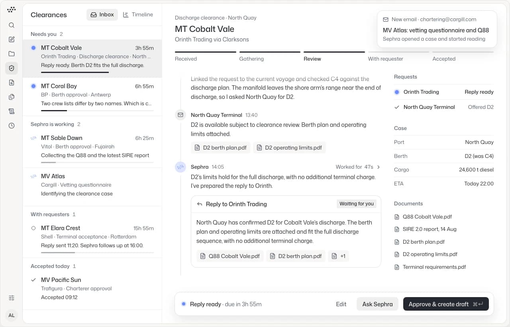Click the Port value North Quay
Image resolution: width=510 pixels, height=327 pixels.
479,142
